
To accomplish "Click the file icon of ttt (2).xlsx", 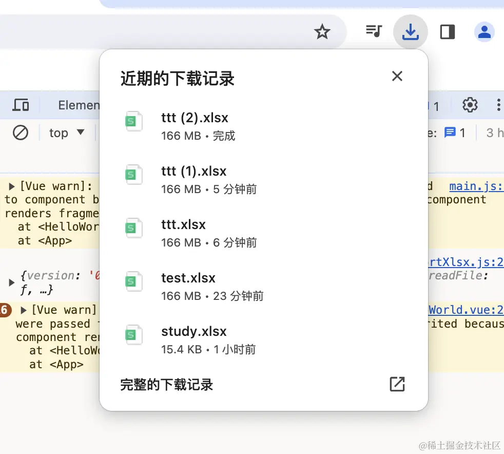I will coord(133,121).
